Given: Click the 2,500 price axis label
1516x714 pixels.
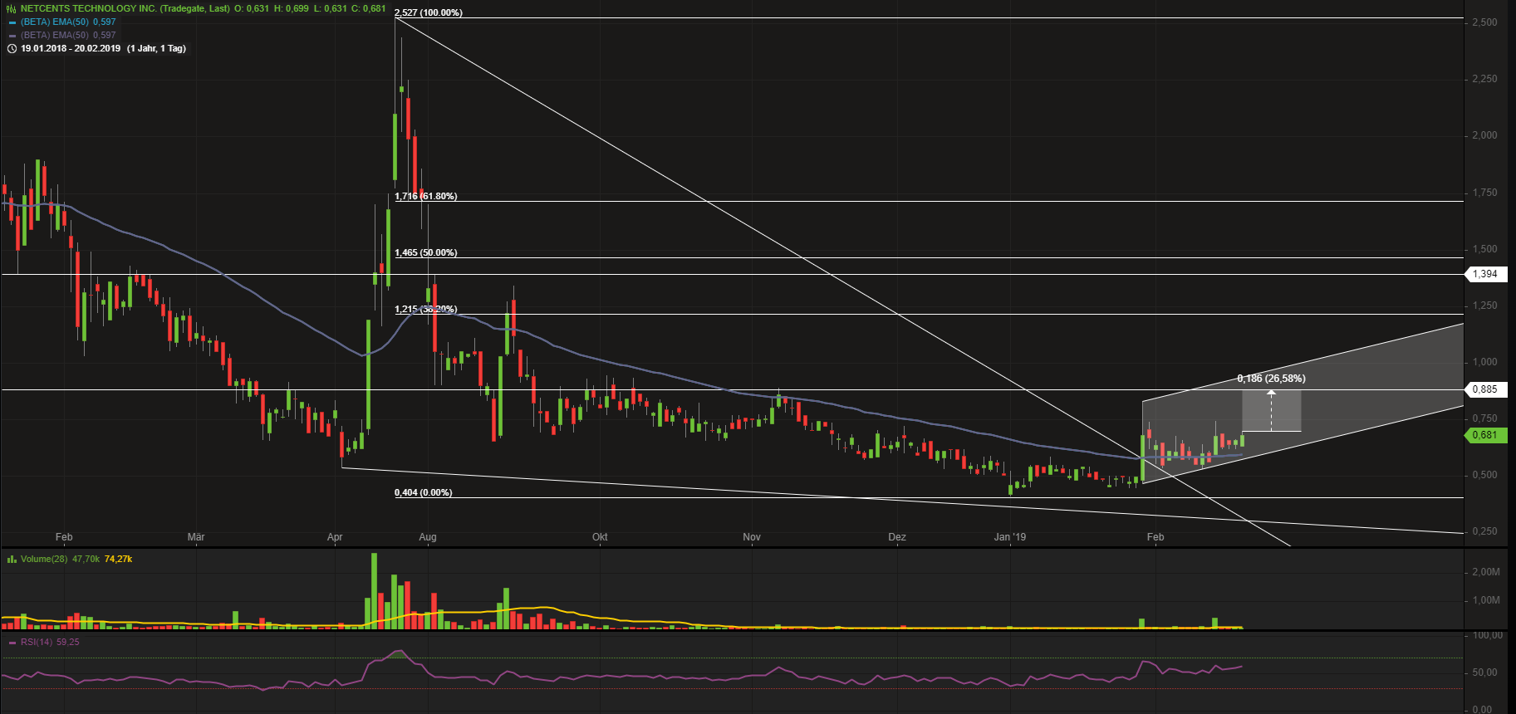Looking at the screenshot, I should (1484, 22).
